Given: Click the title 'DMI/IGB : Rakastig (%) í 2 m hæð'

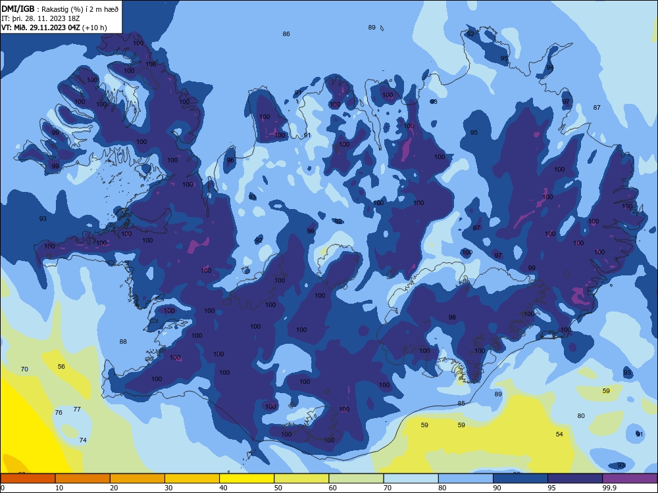Looking at the screenshot, I should (60, 9).
